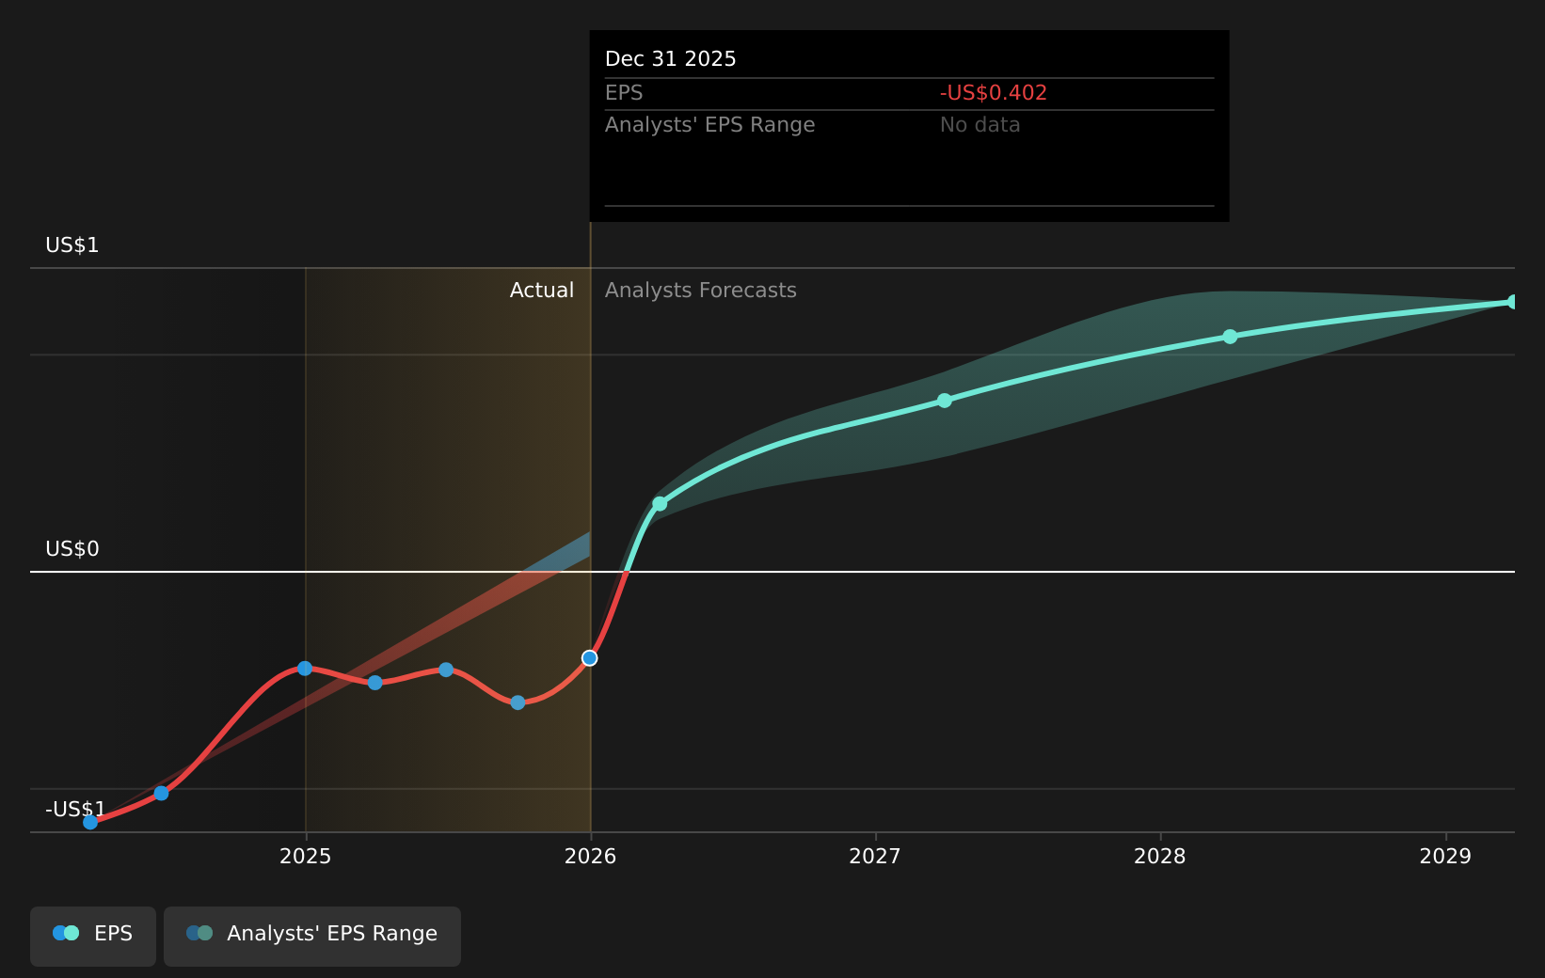Click the 2029 axis label
Screen dimensions: 1545x978
[x=1445, y=857]
